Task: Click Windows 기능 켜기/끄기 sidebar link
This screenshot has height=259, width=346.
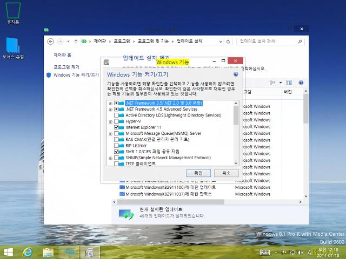Action: [x=76, y=75]
